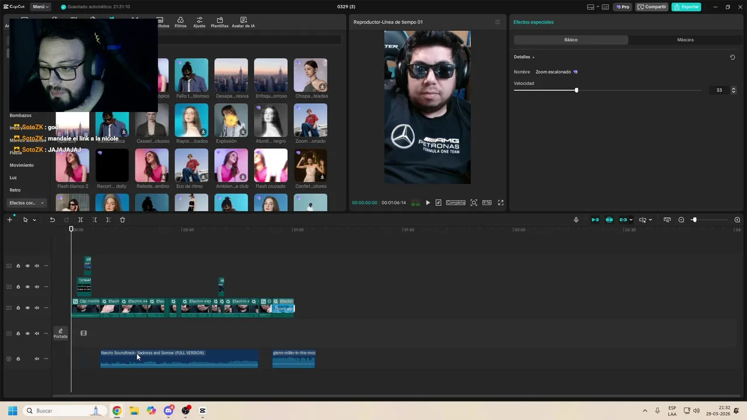Click the Exportar button
The width and height of the screenshot is (747, 420).
click(x=686, y=7)
